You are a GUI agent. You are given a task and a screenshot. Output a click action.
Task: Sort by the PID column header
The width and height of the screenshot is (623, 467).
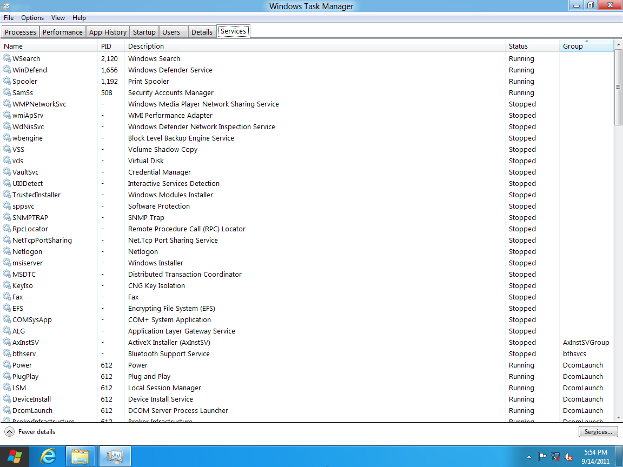[111, 46]
